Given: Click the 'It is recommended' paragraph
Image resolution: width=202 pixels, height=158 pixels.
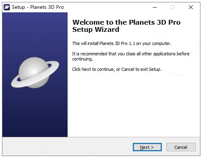Looking at the screenshot, I should point(131,56).
